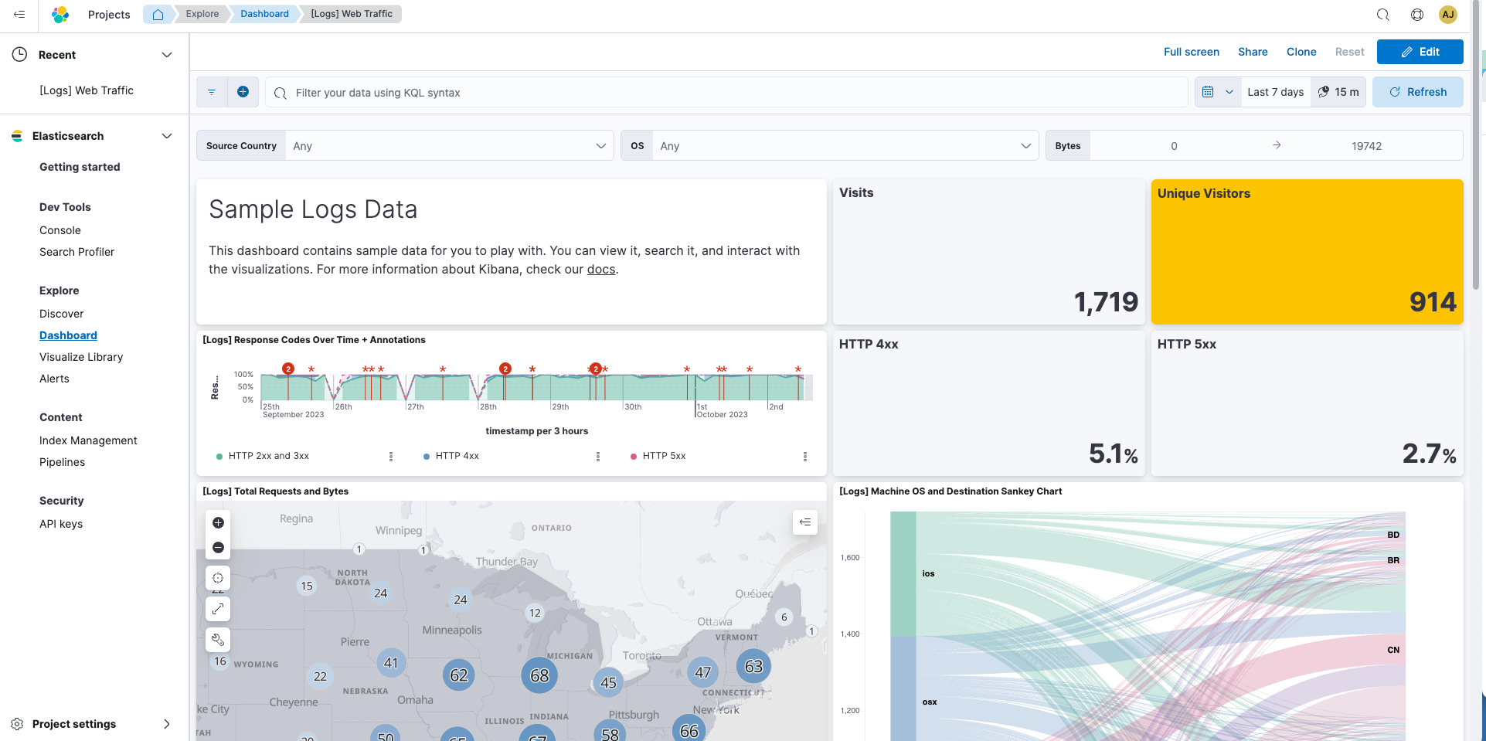The image size is (1486, 741).
Task: Collapse the side navigation menu
Action: (x=19, y=15)
